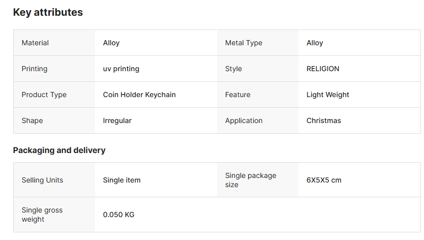Select the Coin Holder Keychain value
The height and width of the screenshot is (240, 424).
click(x=139, y=95)
